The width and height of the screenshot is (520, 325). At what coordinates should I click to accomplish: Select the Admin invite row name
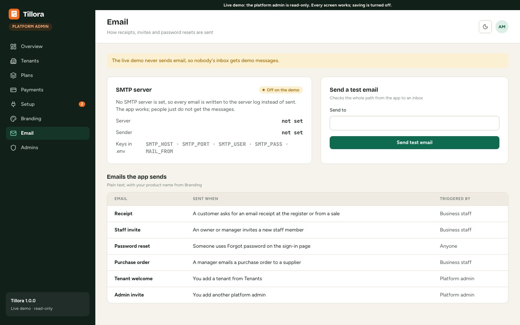tap(129, 295)
